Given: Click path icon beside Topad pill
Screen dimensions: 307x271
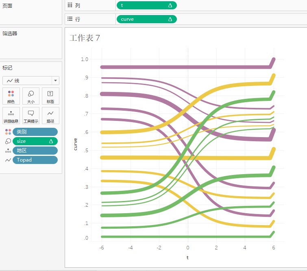Looking at the screenshot, I should click(x=8, y=160).
